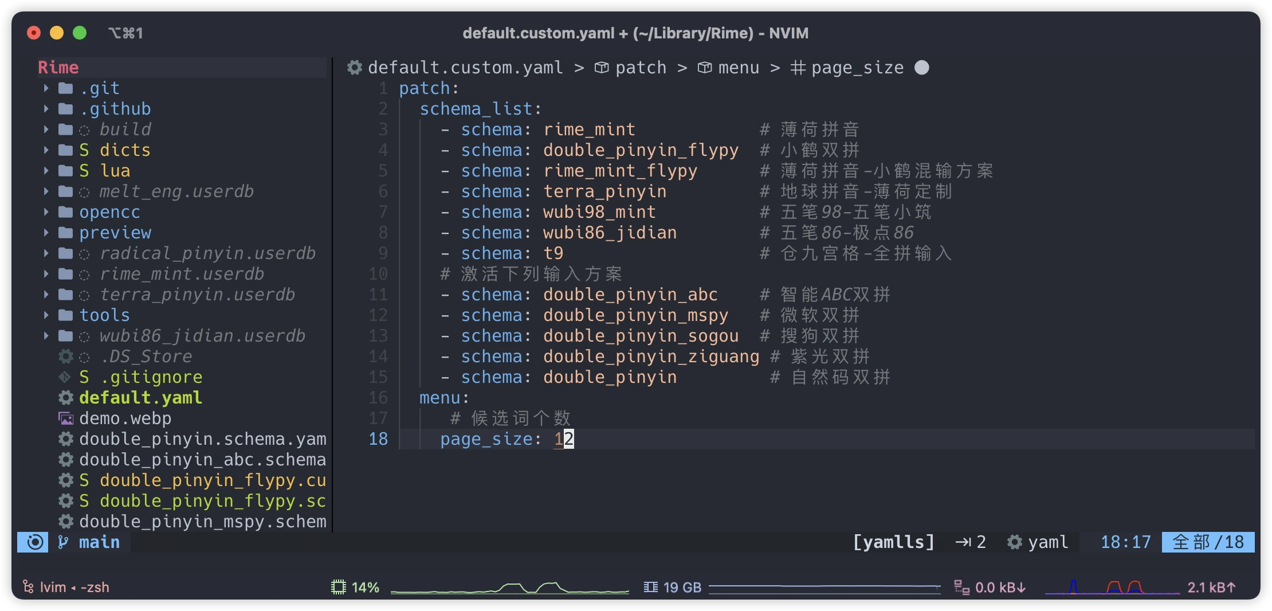Click the modified-file dot in the breadcrumb
Viewport: 1272px width, 611px height.
click(x=922, y=68)
